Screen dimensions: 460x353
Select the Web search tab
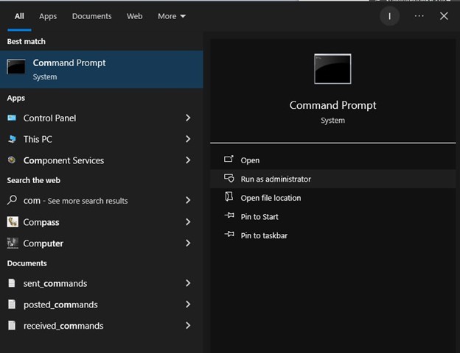pos(135,16)
